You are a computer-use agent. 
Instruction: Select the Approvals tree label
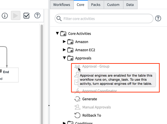(x=83, y=58)
